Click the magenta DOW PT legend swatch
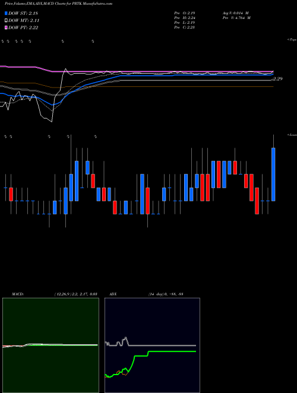Image resolution: width=297 pixels, height=393 pixels. (7, 27)
